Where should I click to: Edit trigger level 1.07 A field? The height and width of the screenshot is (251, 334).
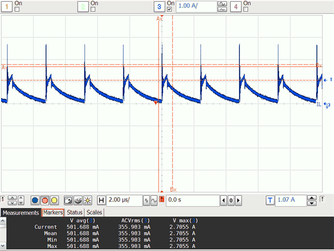[291, 200]
